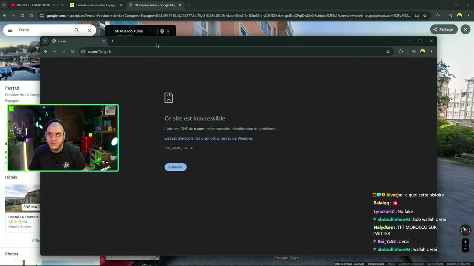Bookmark the Google Maps page with the star

[x=425, y=16]
